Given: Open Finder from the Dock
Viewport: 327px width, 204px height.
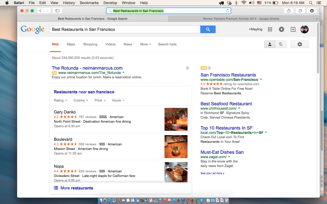Looking at the screenshot, I should 100,200.
